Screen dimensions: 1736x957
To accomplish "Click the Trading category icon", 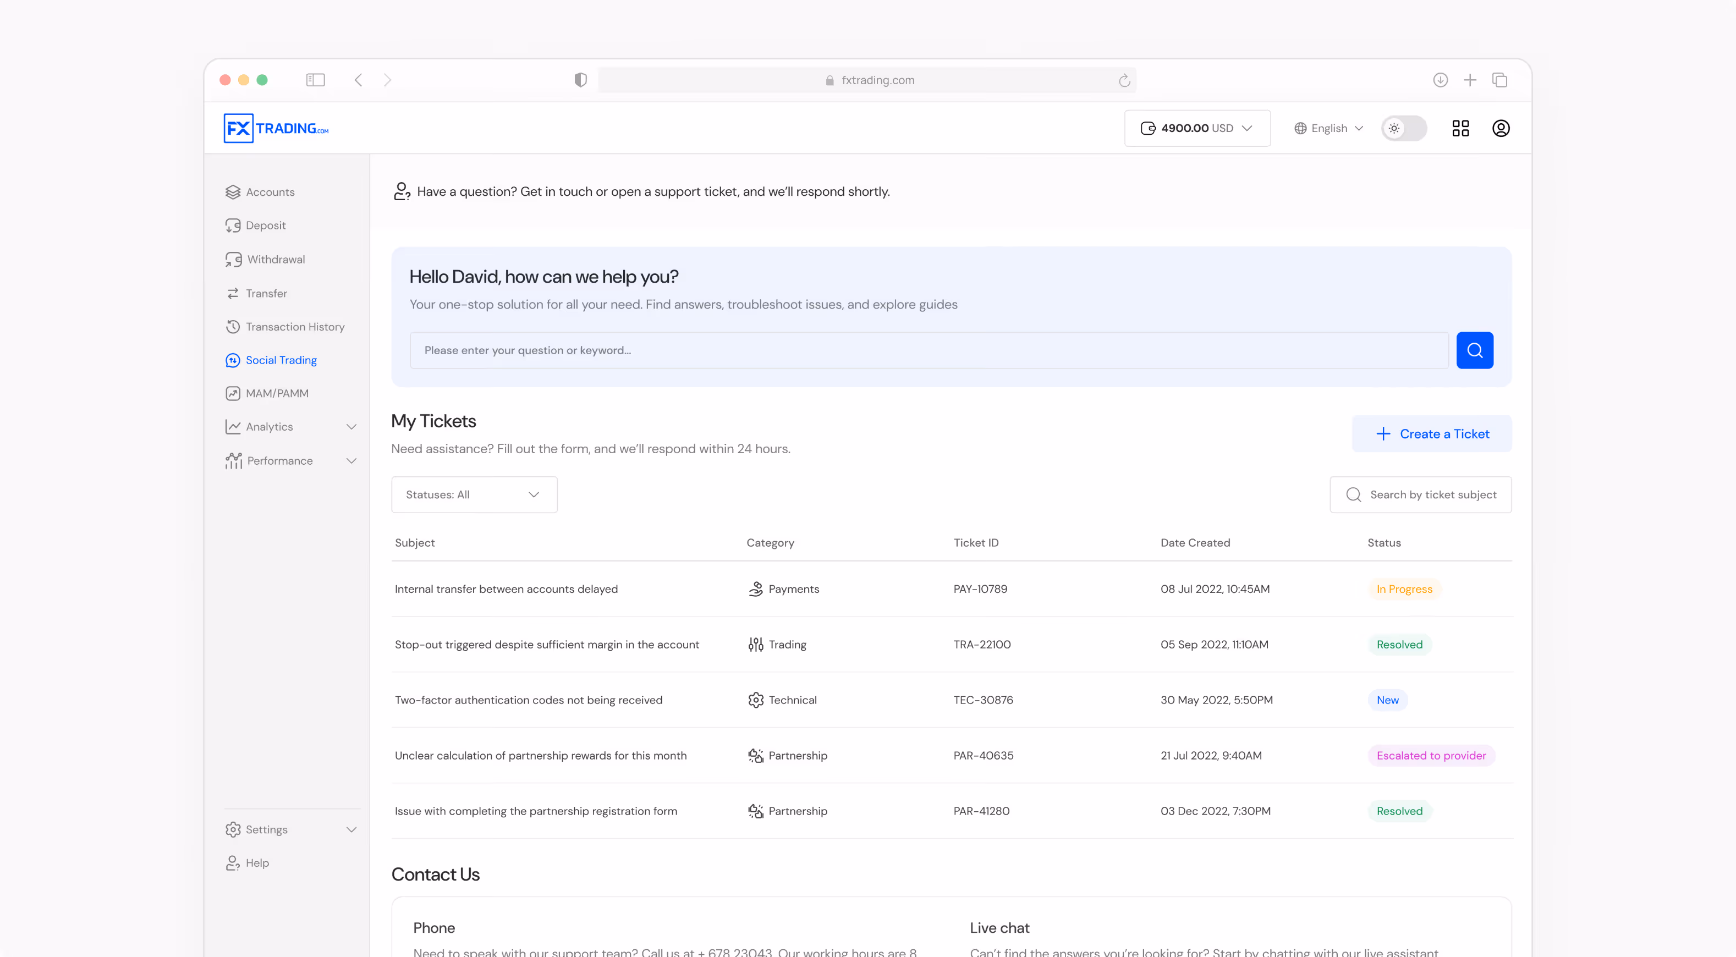I will [x=755, y=644].
